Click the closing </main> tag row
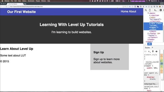The width and height of the screenshot is (164, 92). (x=153, y=31)
